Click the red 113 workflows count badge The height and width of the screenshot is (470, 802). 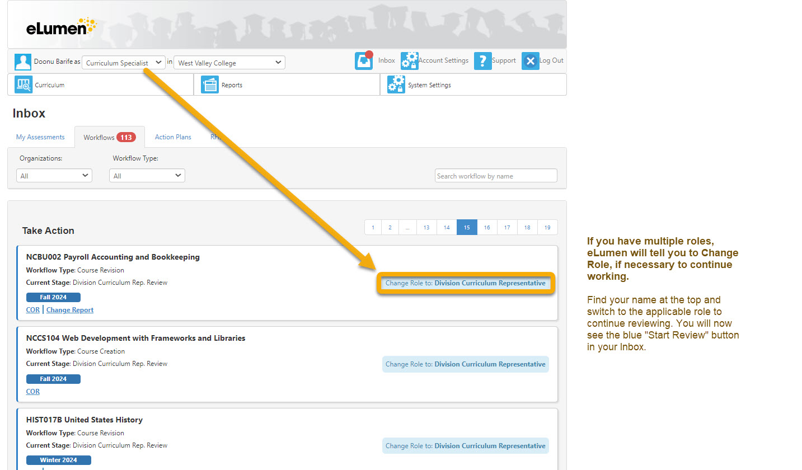126,137
